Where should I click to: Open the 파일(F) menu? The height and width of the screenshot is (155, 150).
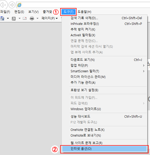coord(5,12)
